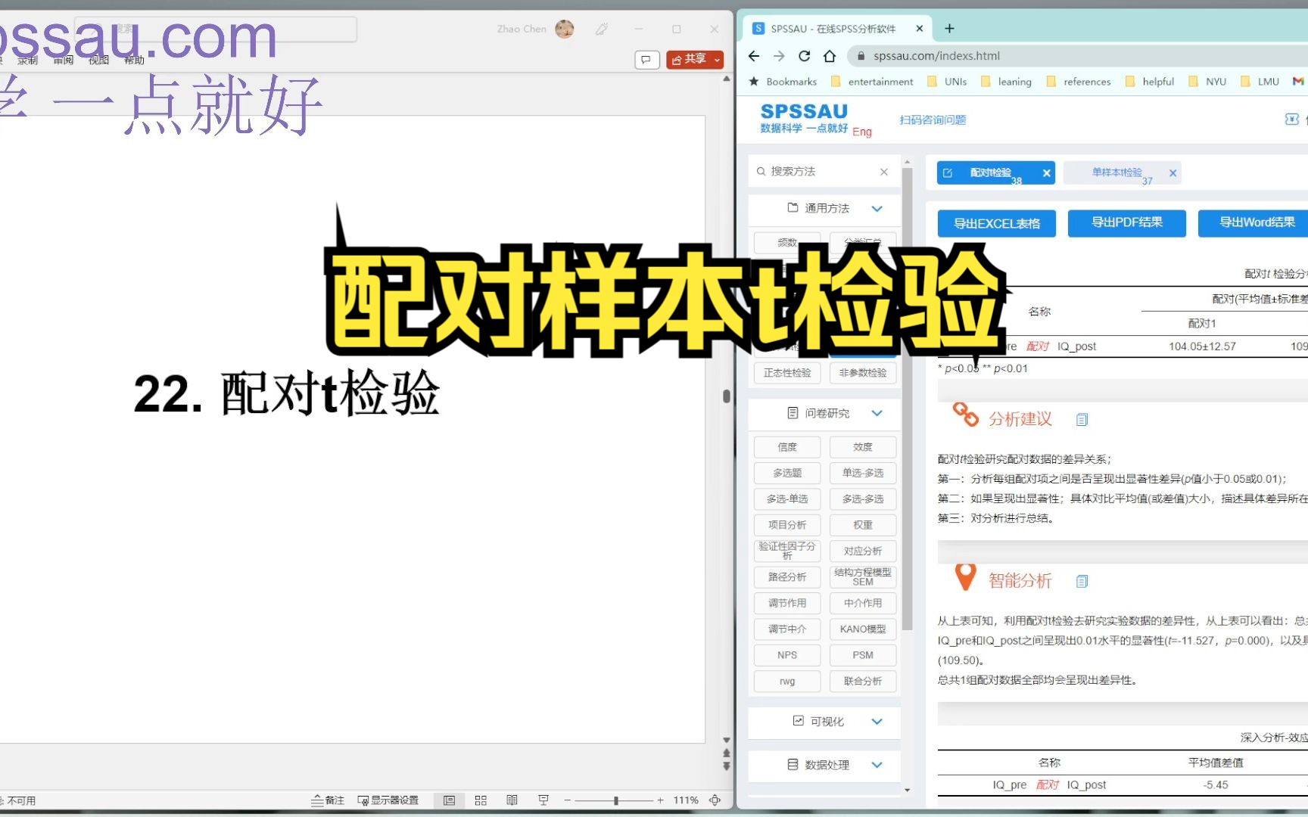
Task: Click the 导出EXCEL表格 button
Action: point(996,223)
